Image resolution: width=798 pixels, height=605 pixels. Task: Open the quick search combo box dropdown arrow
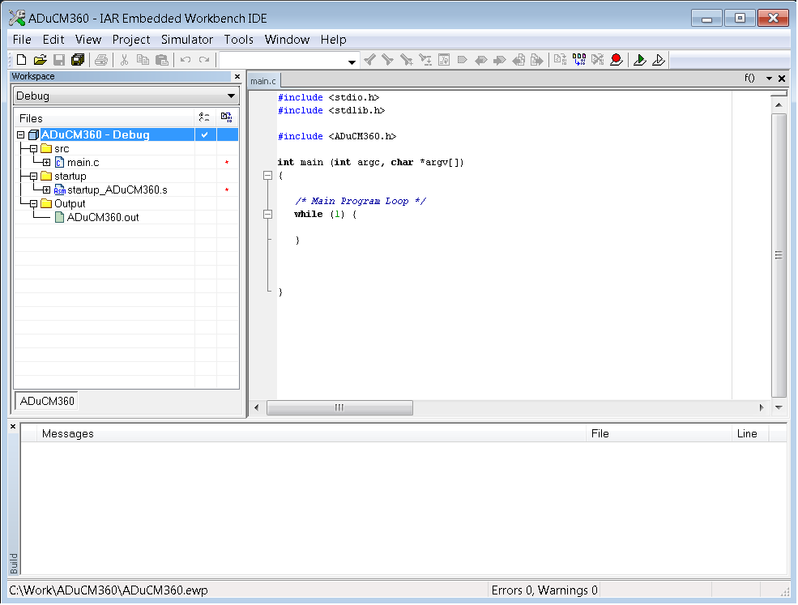[352, 62]
